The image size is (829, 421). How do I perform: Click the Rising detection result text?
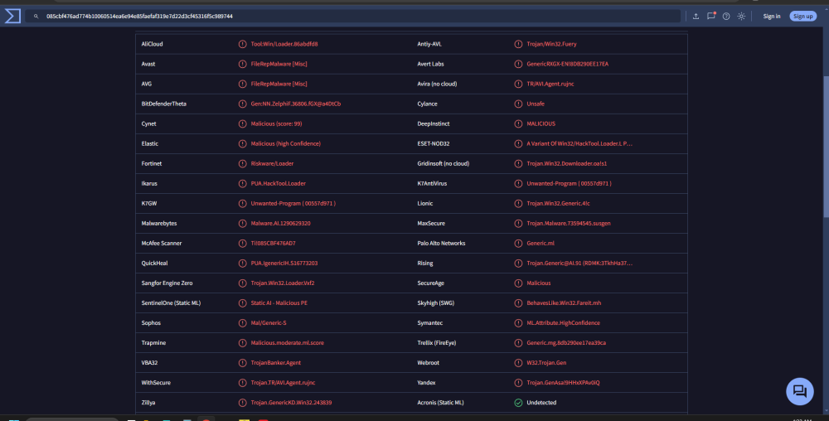(x=579, y=263)
